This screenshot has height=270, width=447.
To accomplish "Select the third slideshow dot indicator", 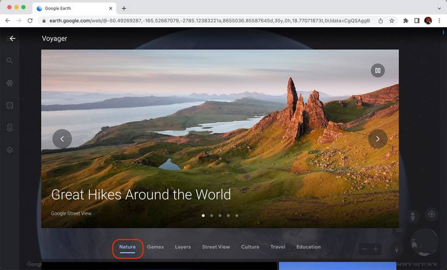I will pos(220,215).
